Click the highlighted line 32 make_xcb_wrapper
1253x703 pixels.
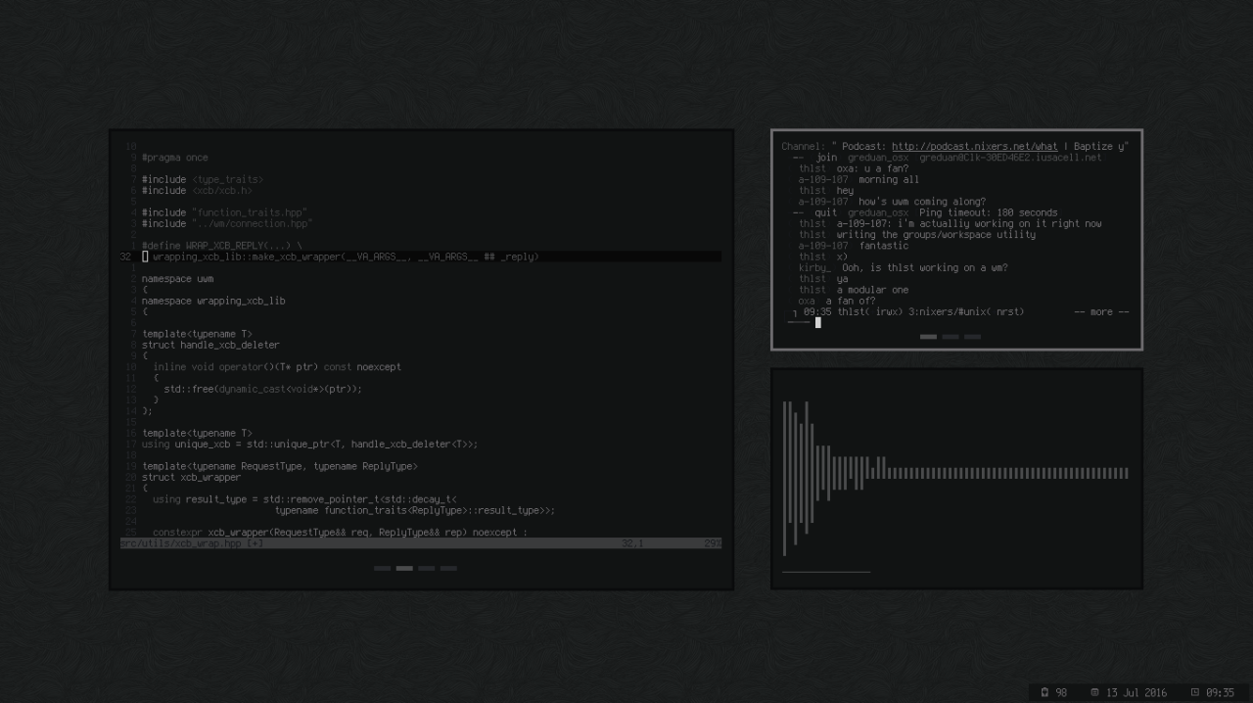(x=421, y=257)
